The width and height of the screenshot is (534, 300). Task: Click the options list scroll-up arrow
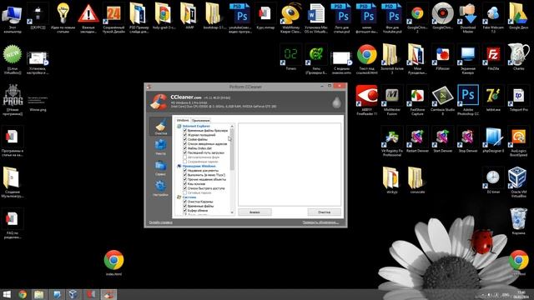[232, 126]
